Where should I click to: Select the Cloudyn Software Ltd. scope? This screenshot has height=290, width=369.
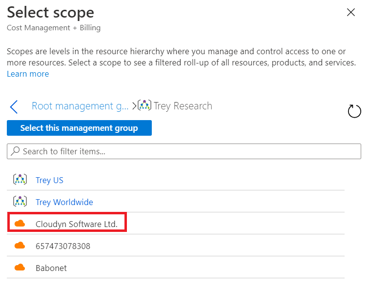(76, 224)
